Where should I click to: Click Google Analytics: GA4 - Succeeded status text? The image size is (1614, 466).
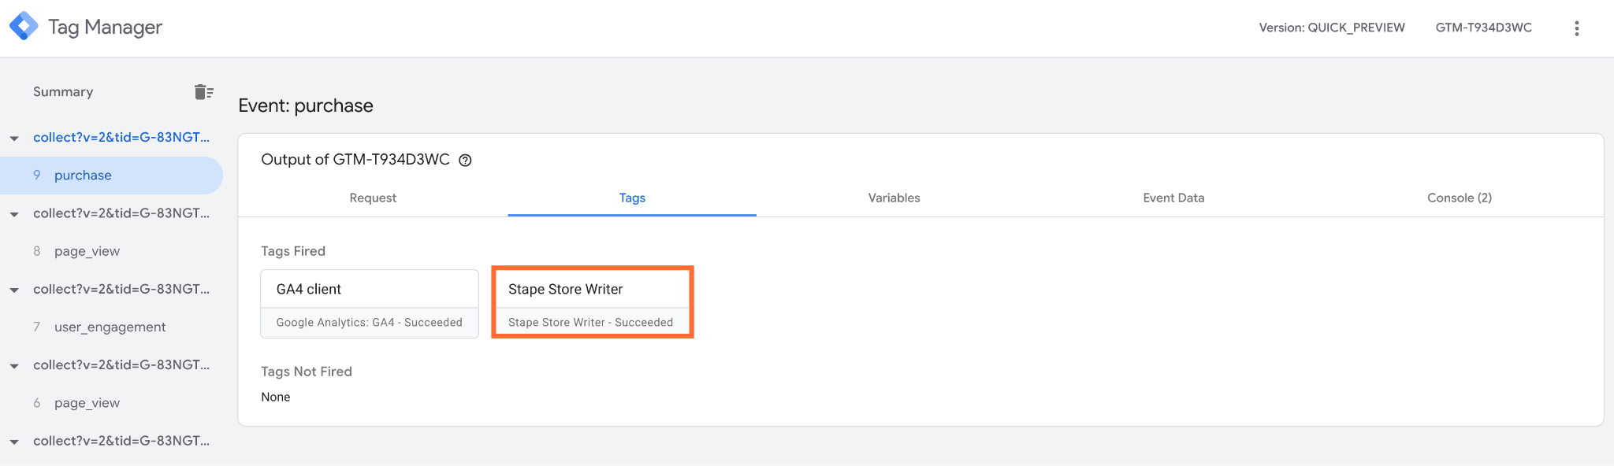370,323
